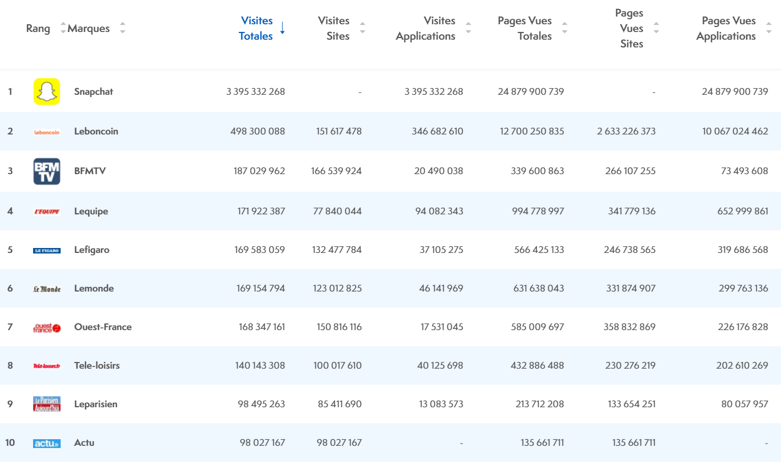Click the value 566 425 133
The width and height of the screenshot is (781, 464).
tap(539, 250)
